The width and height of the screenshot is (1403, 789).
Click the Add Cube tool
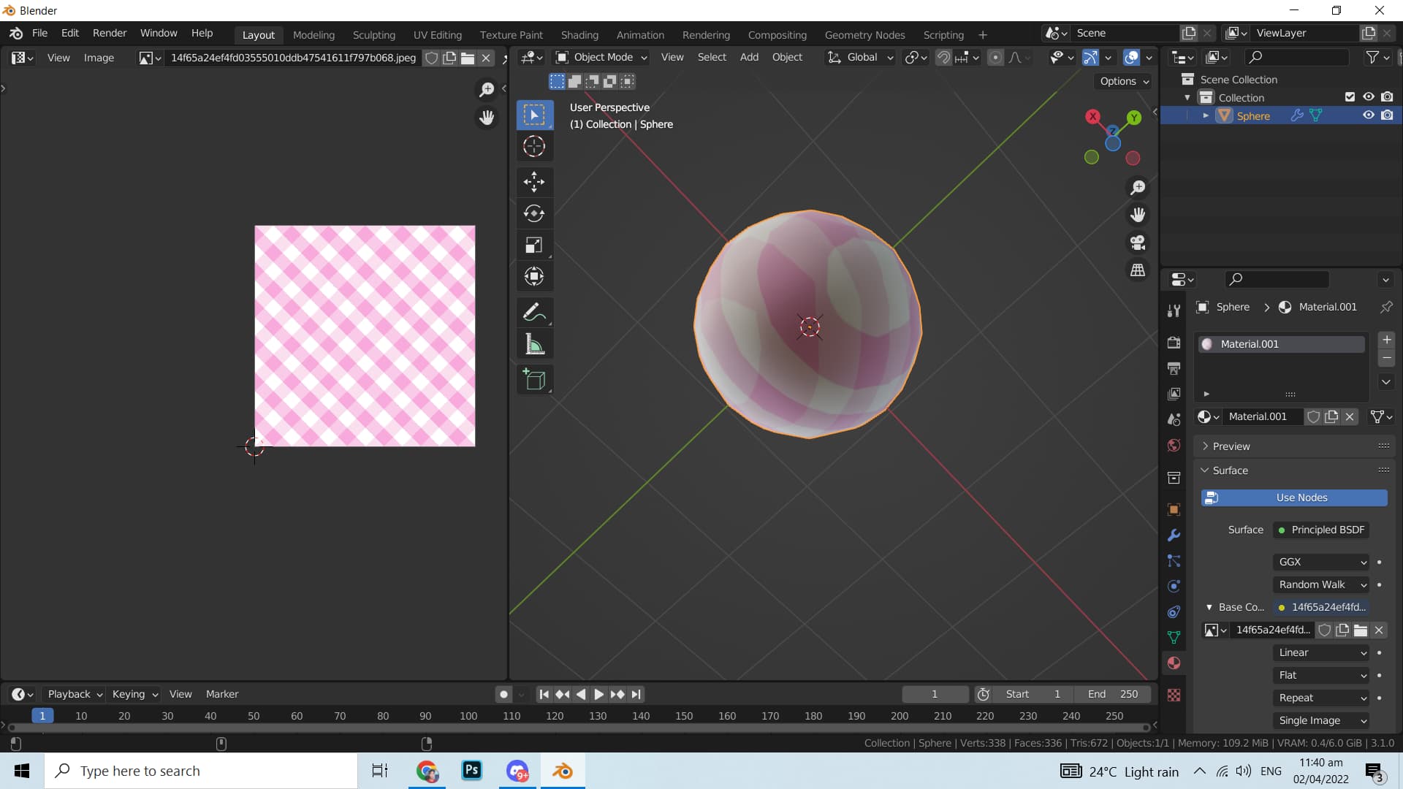click(534, 380)
